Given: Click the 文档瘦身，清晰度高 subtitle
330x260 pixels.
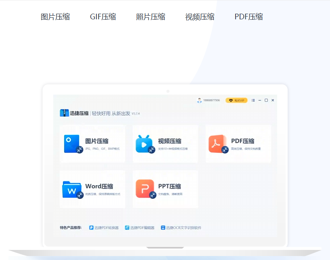Looking at the screenshot, I should 170,194.
